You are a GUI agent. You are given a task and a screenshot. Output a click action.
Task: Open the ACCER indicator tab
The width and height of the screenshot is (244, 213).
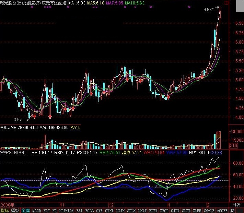click(x=222, y=211)
